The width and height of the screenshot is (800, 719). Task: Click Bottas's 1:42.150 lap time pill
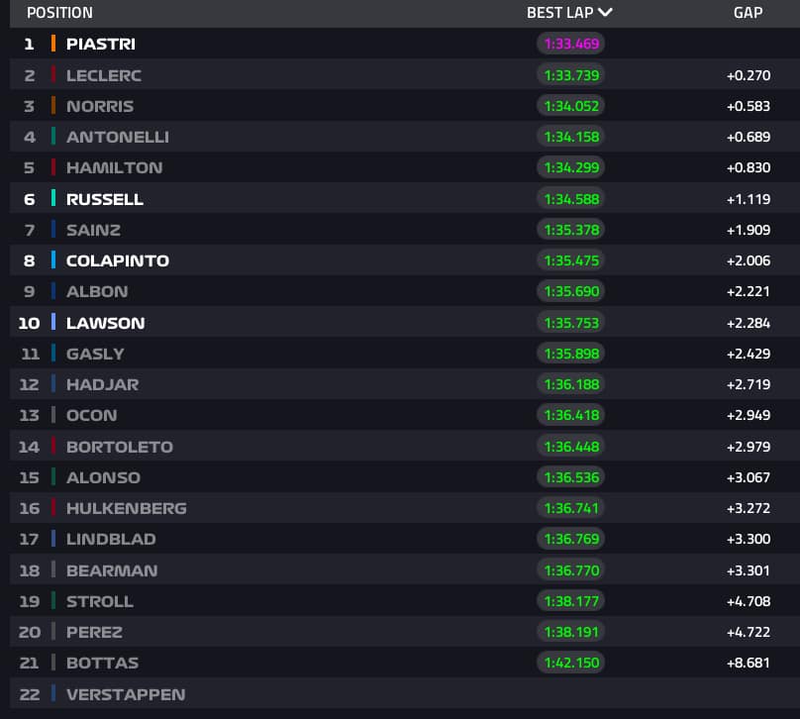click(x=570, y=663)
